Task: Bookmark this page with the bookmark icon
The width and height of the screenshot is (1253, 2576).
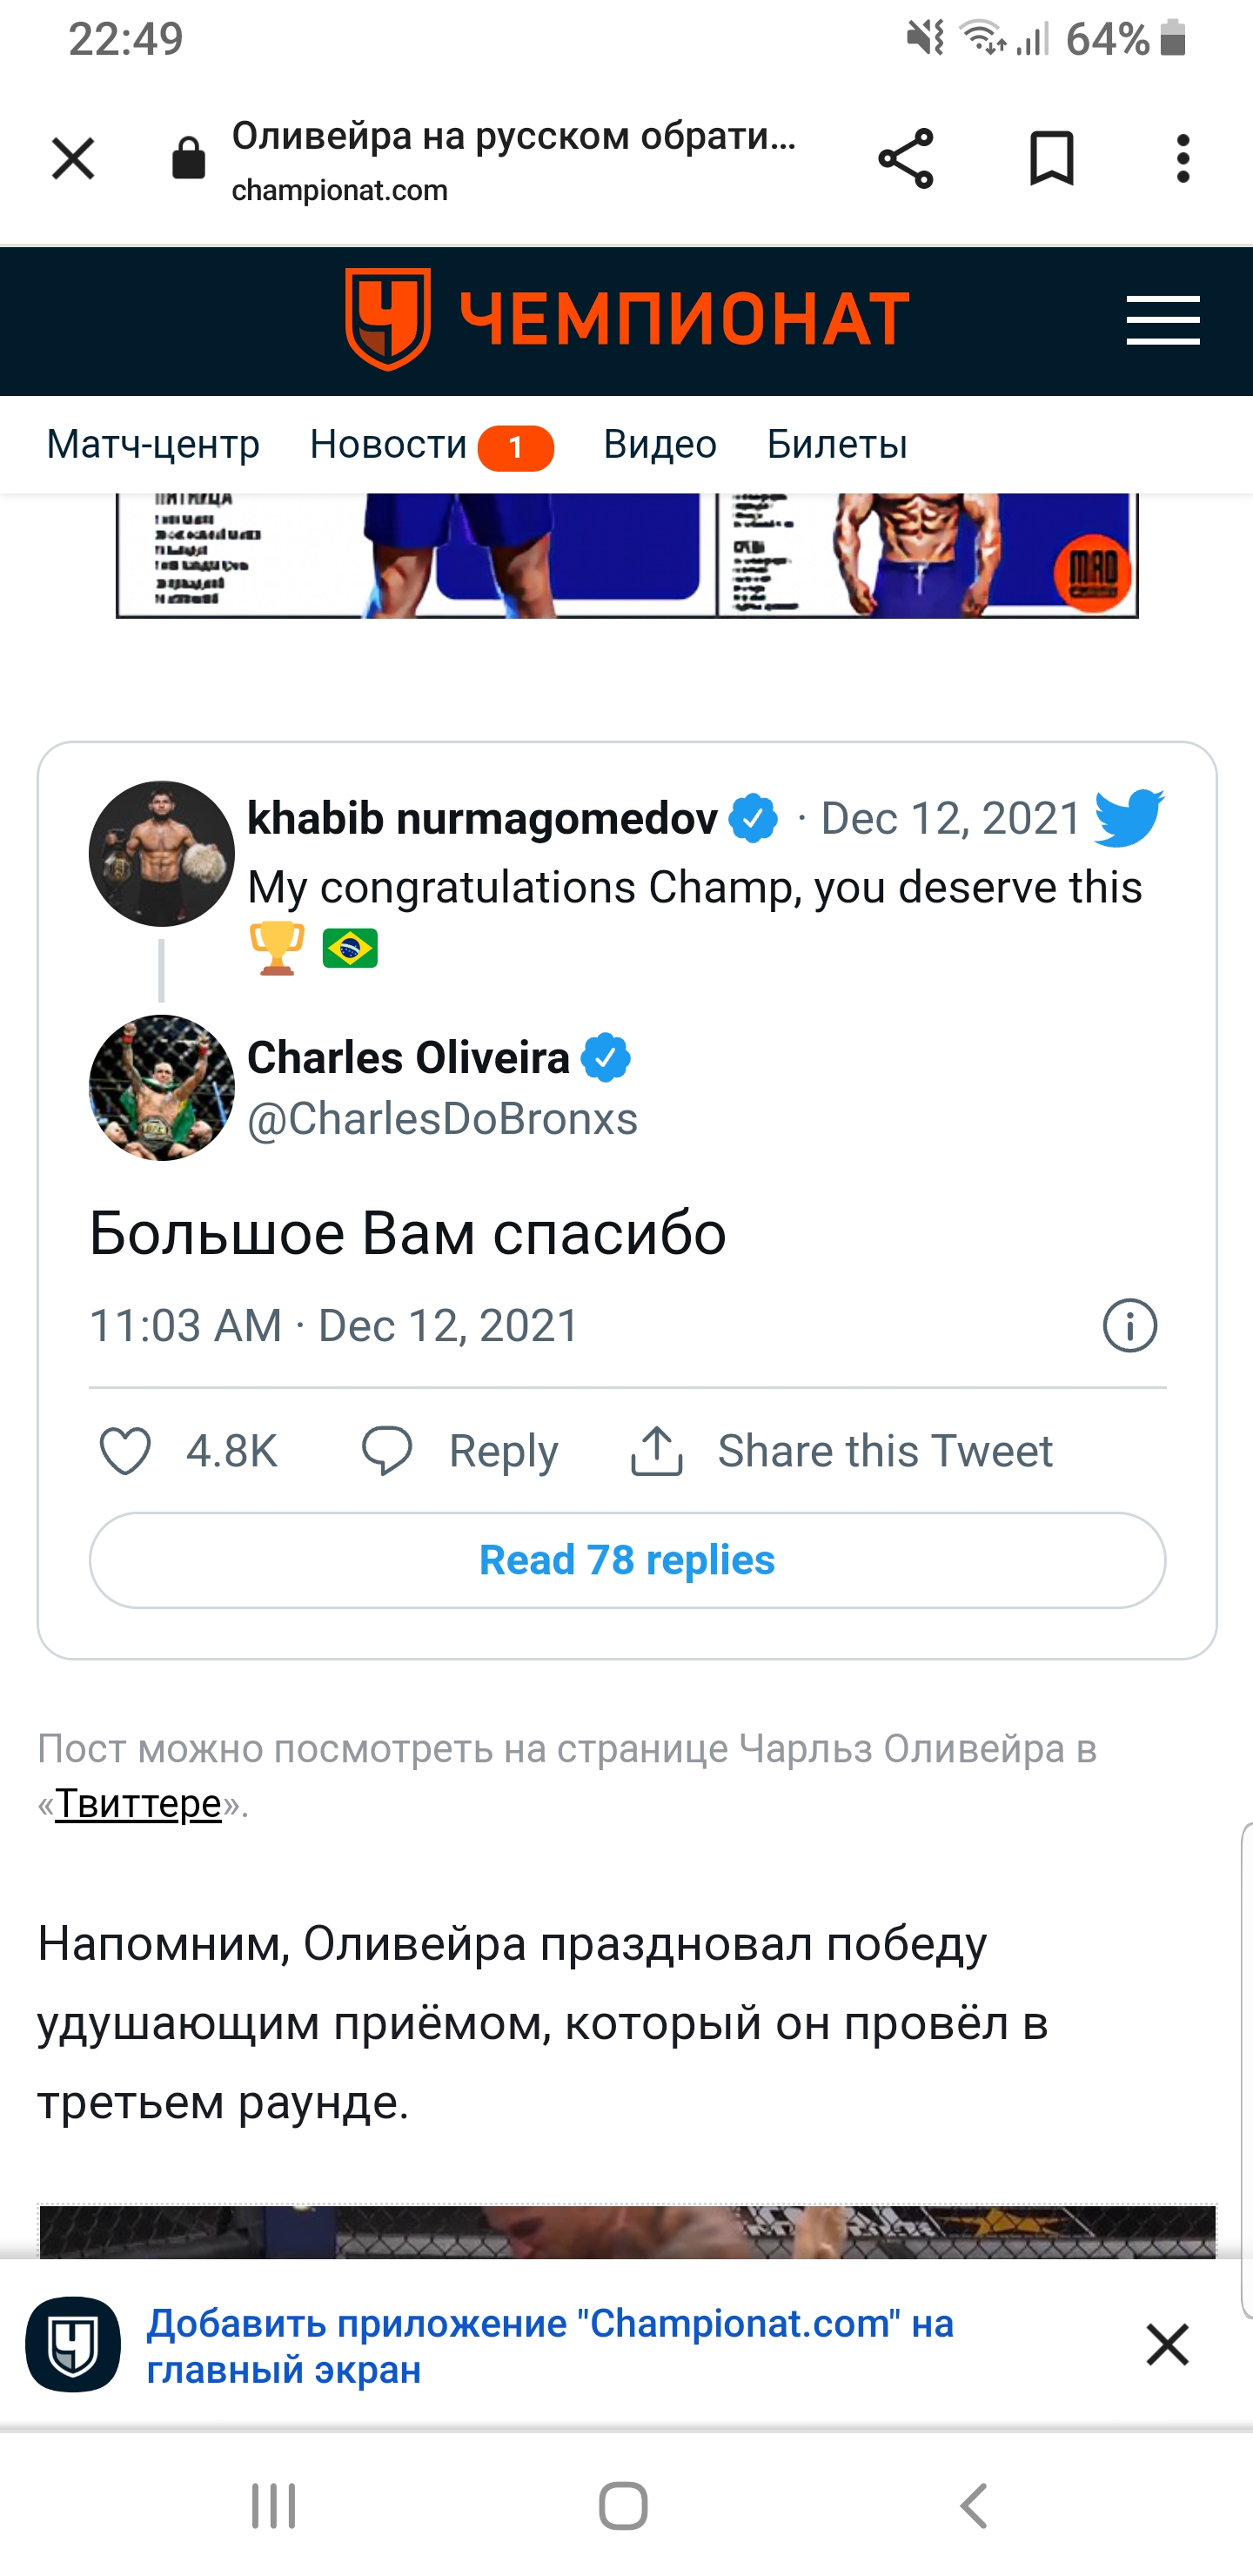Action: pos(1051,158)
